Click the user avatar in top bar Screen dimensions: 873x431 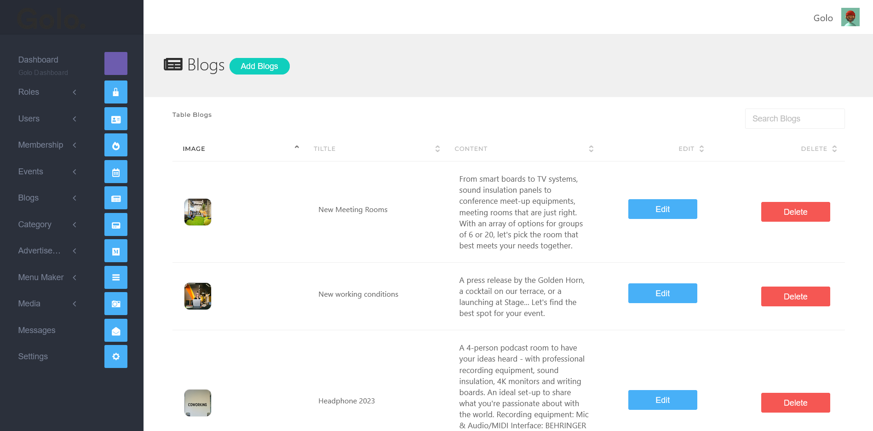[850, 17]
